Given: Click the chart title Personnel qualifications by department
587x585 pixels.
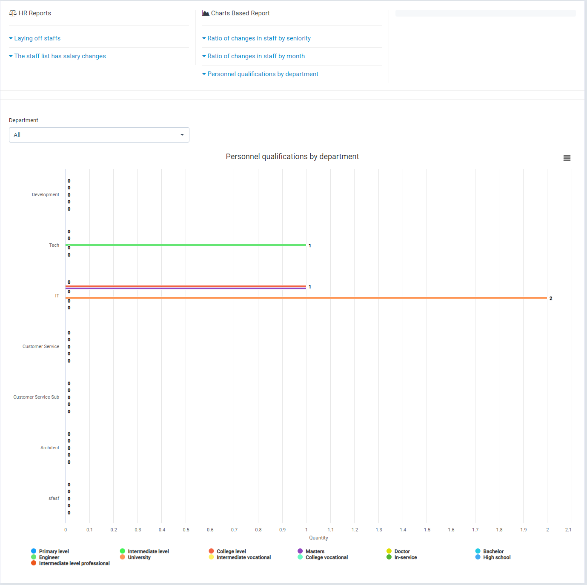Looking at the screenshot, I should click(292, 157).
